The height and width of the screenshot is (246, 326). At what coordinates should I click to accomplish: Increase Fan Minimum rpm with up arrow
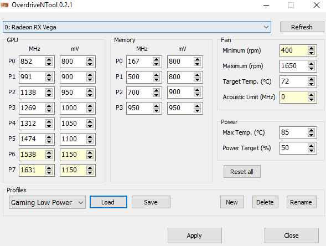coord(312,48)
